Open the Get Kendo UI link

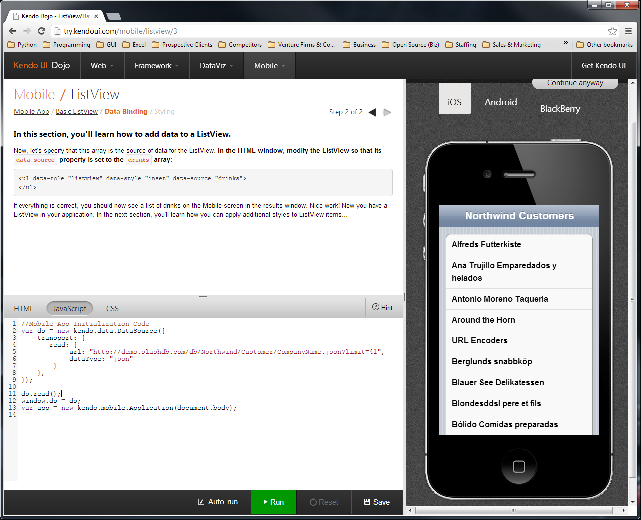(x=604, y=66)
